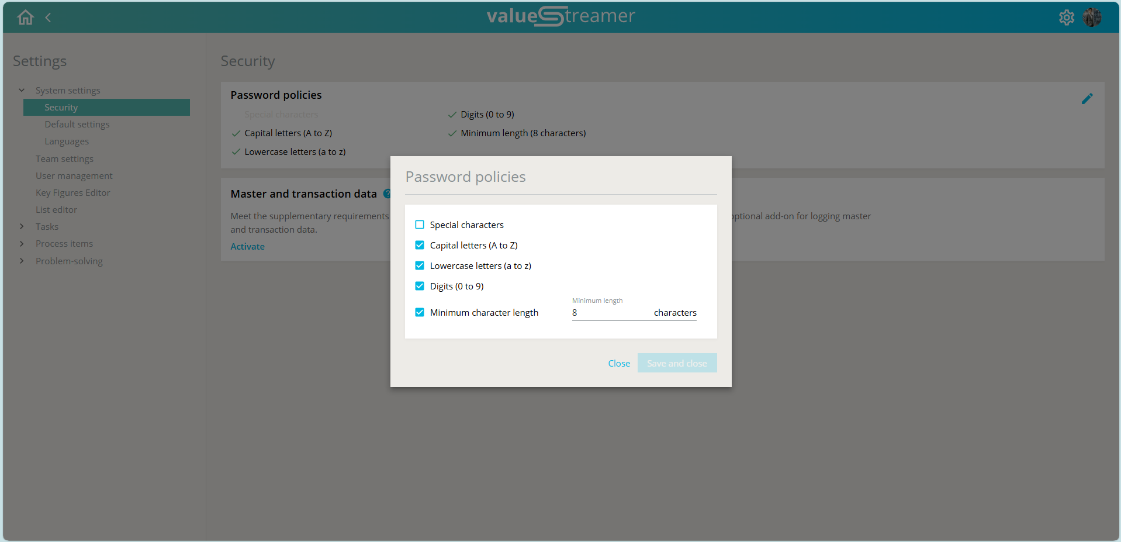1121x542 pixels.
Task: Uncheck Lowercase letters (a to z)
Action: coord(420,265)
